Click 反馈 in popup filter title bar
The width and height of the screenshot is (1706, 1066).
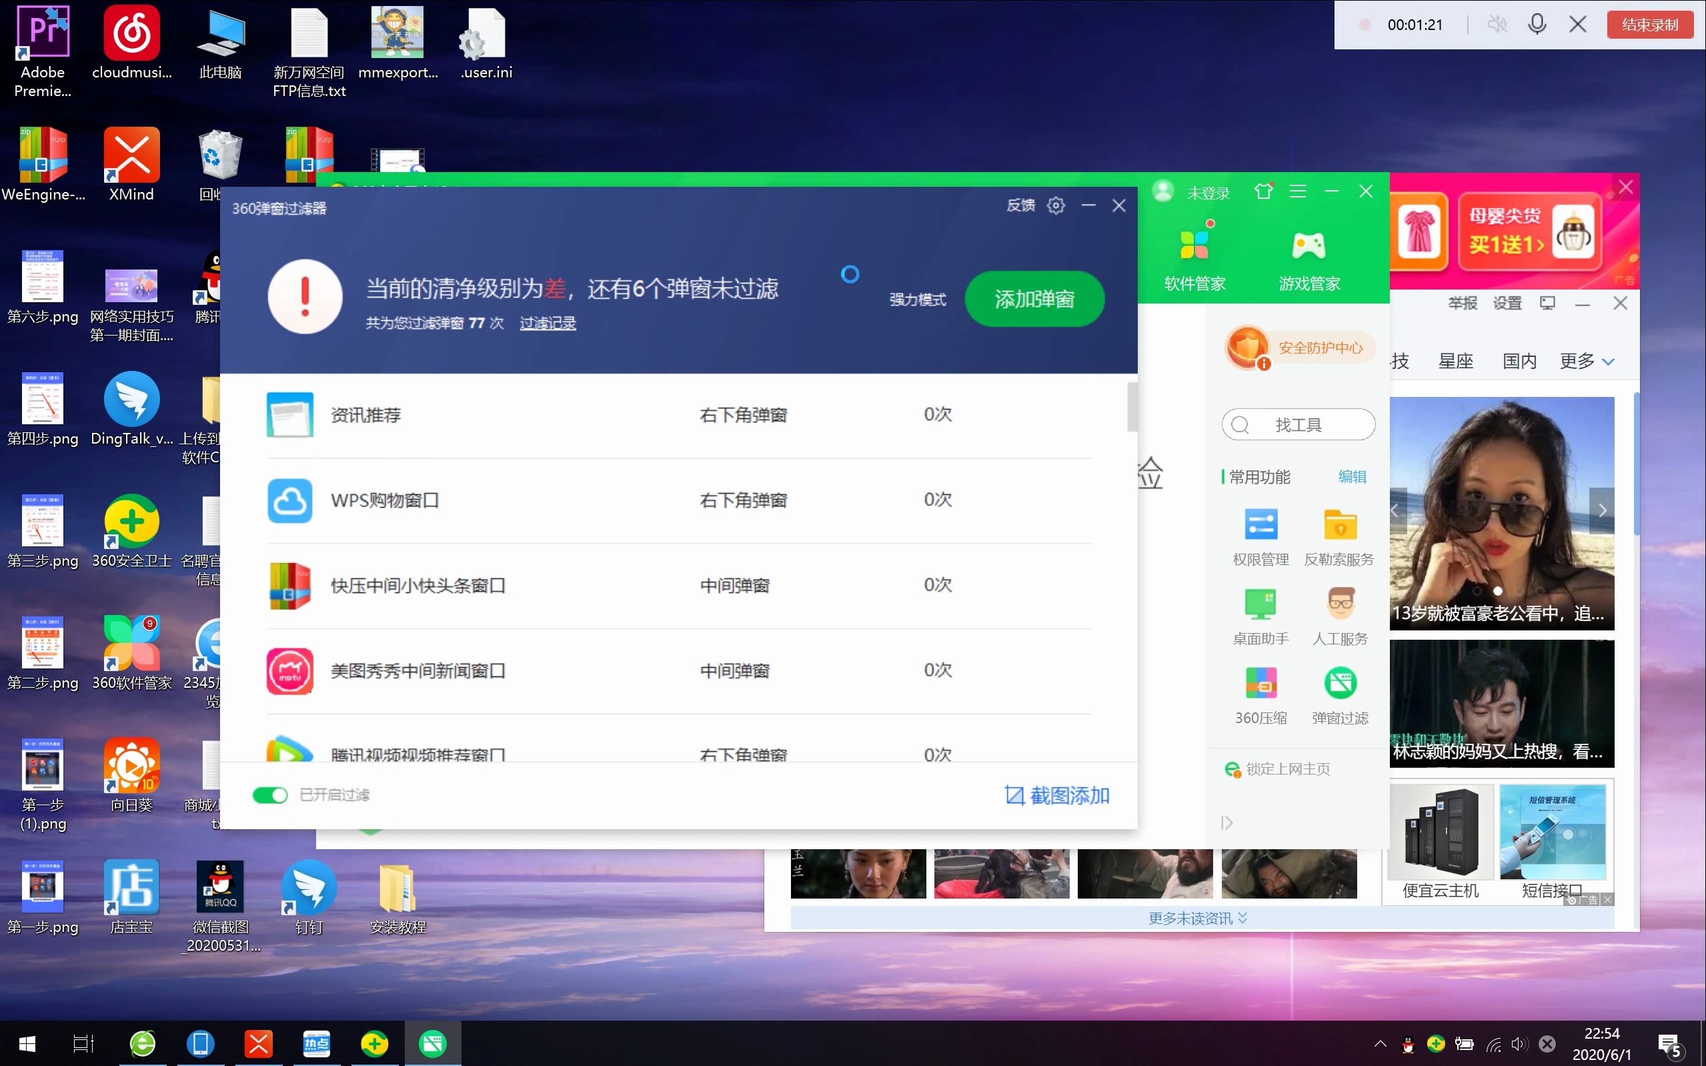pos(1020,205)
